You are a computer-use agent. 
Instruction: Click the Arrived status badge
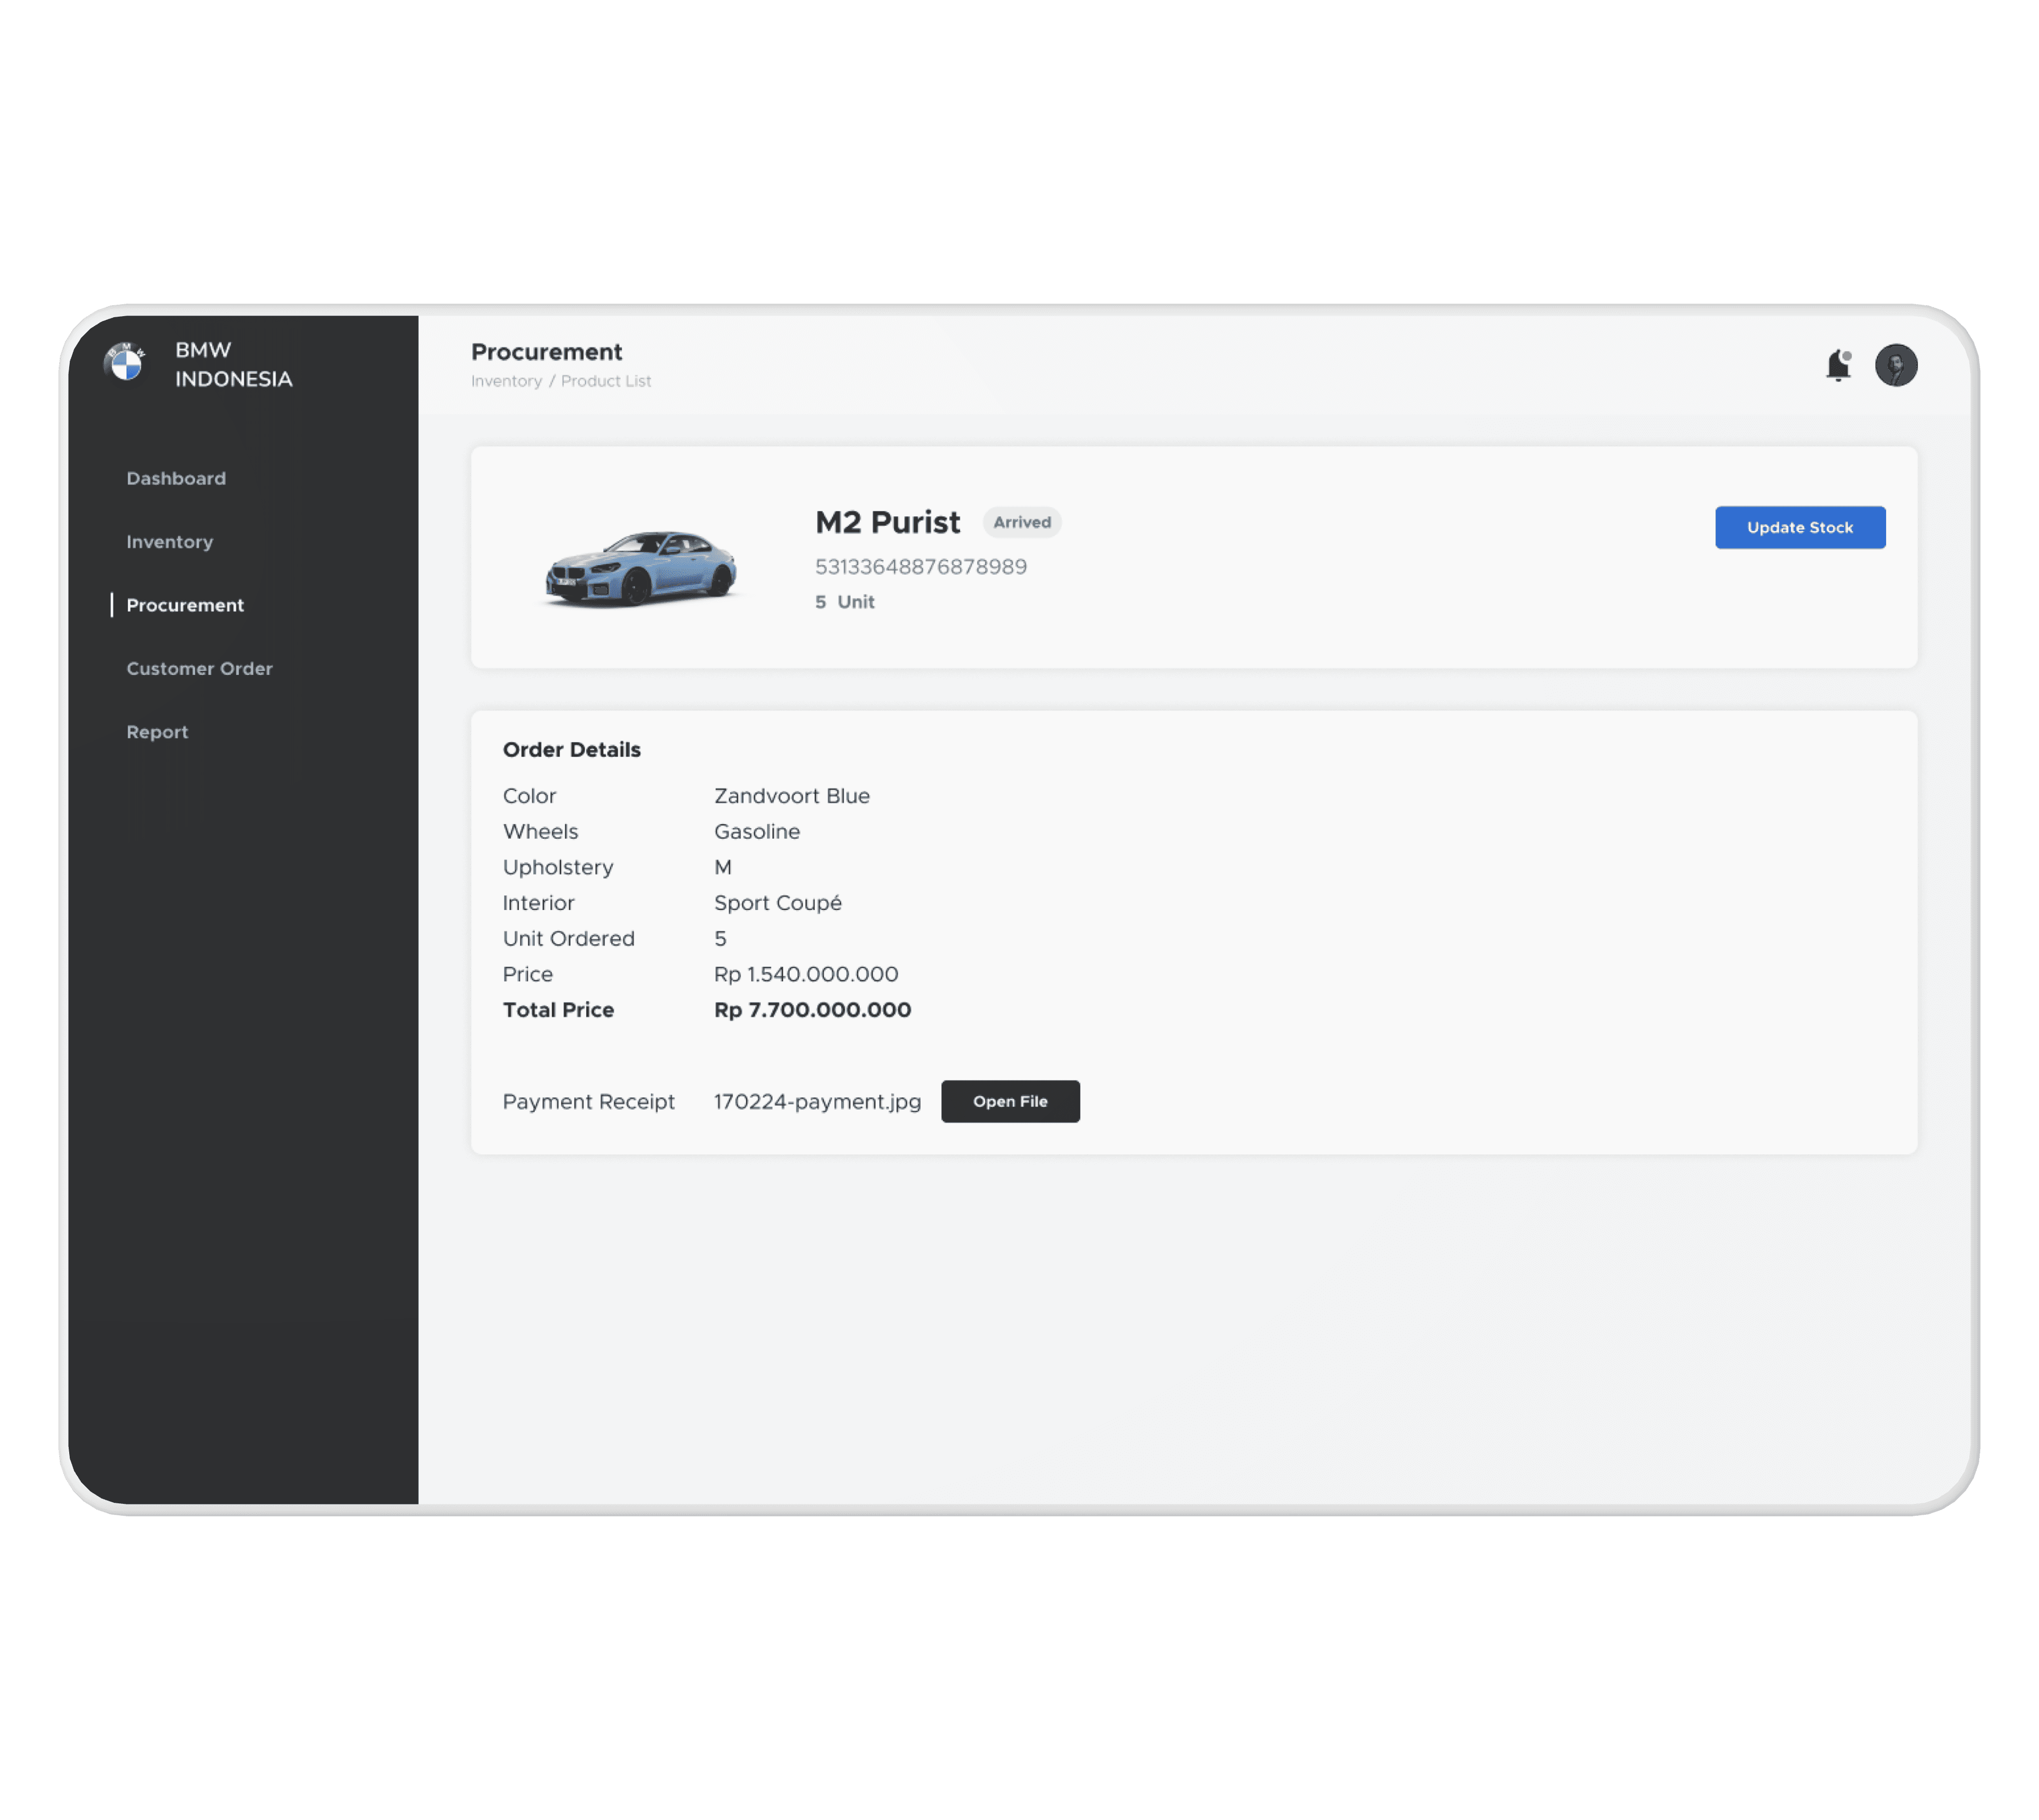click(x=1023, y=522)
